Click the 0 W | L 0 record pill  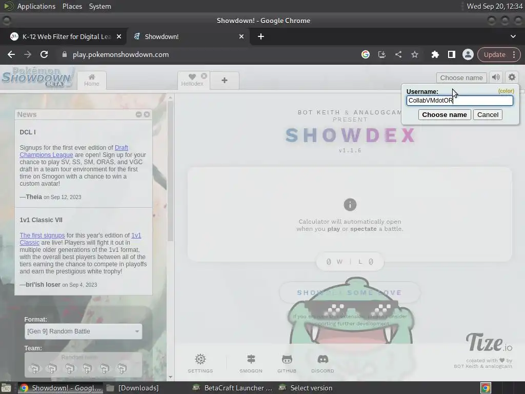(350, 262)
